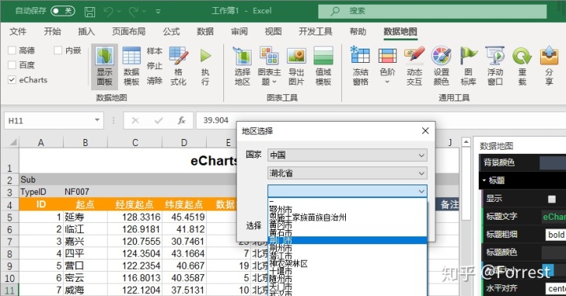Click the select-all corner of the sheet
This screenshot has width=566, height=296.
coord(13,142)
